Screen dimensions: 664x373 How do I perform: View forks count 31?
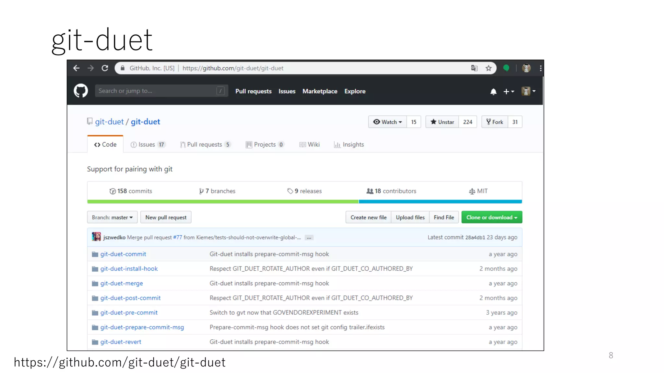coord(515,122)
